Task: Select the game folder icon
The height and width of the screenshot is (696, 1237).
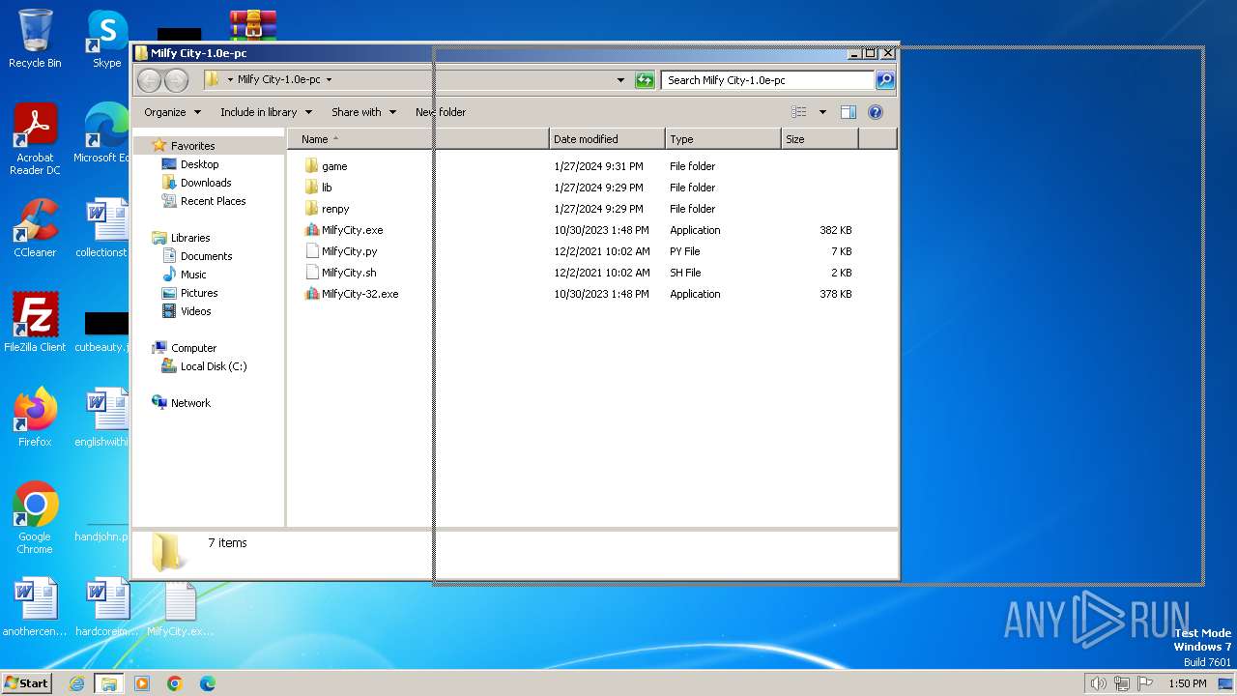Action: point(311,166)
